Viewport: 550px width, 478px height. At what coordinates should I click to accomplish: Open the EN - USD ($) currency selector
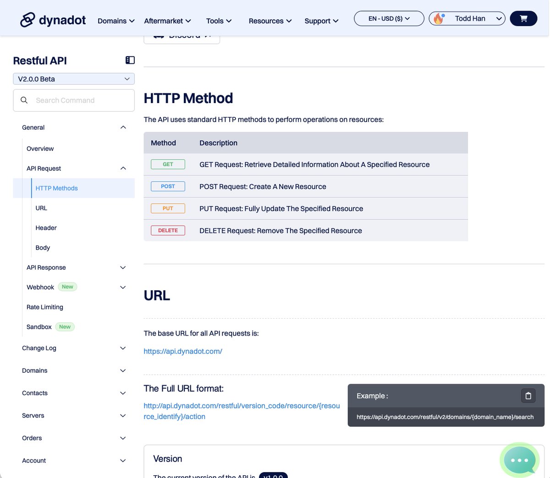point(389,18)
